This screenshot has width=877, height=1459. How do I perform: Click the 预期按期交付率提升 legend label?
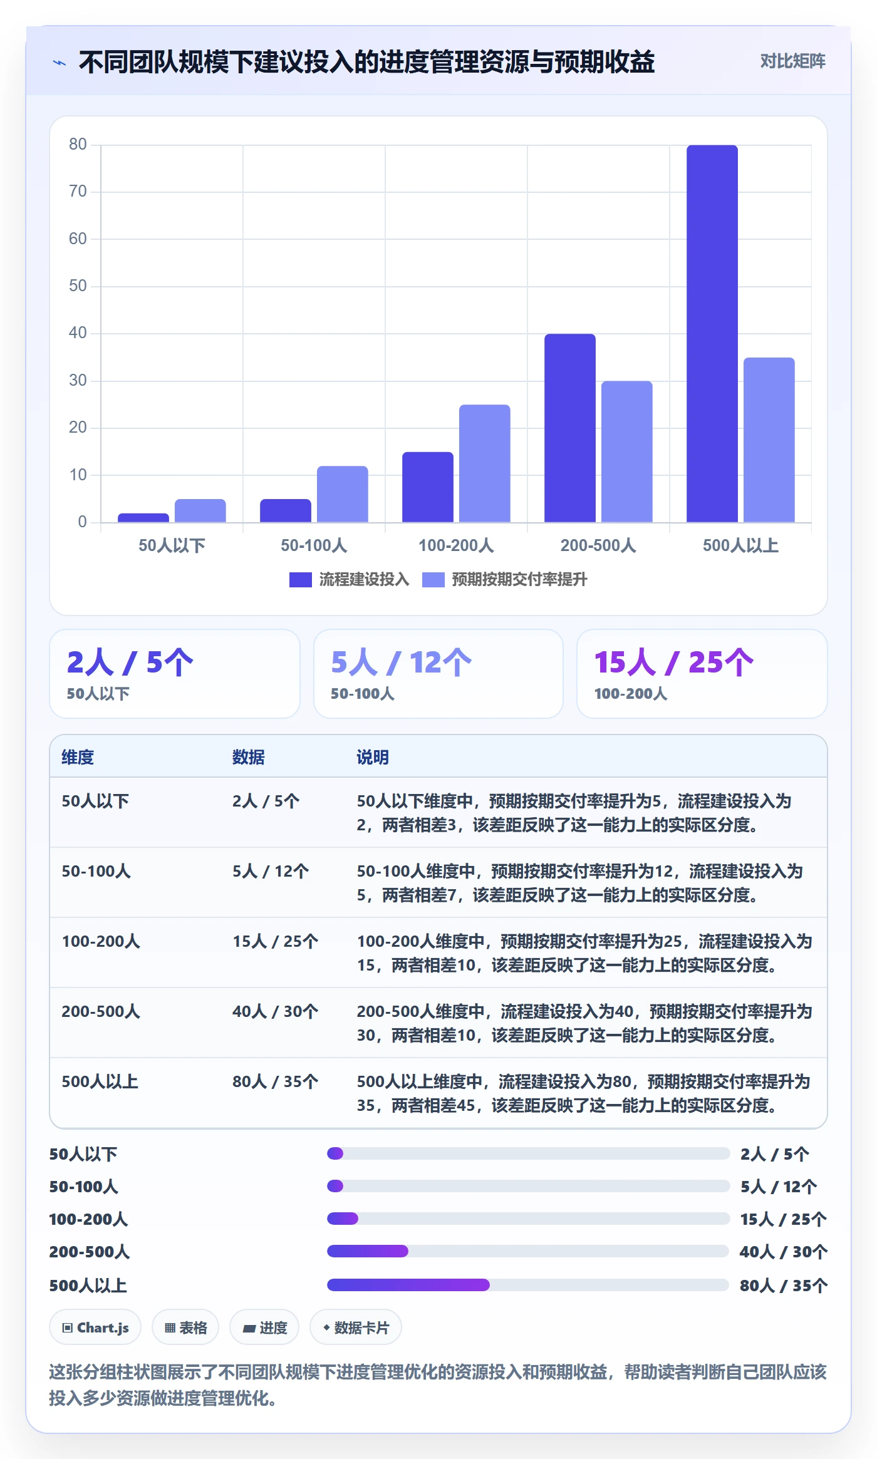(x=519, y=580)
